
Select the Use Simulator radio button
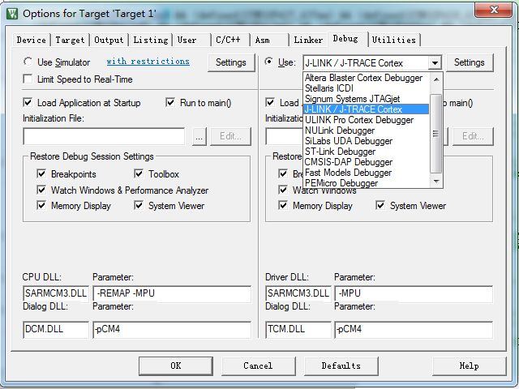tap(28, 62)
